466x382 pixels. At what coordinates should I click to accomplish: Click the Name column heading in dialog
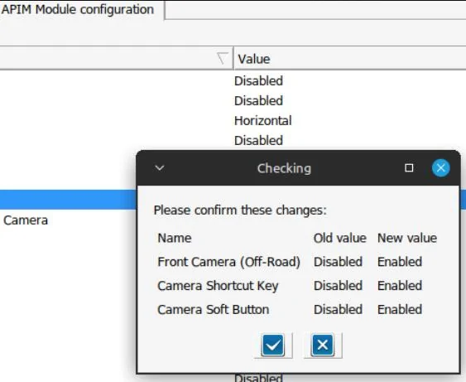pyautogui.click(x=175, y=238)
